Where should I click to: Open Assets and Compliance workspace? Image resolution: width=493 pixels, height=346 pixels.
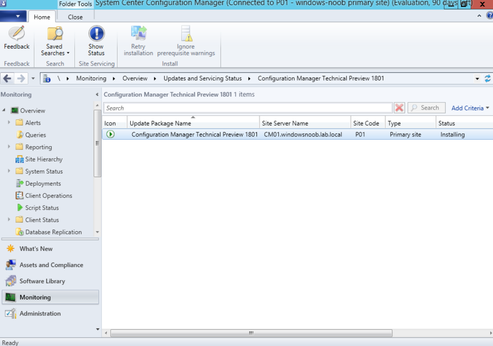(x=50, y=265)
